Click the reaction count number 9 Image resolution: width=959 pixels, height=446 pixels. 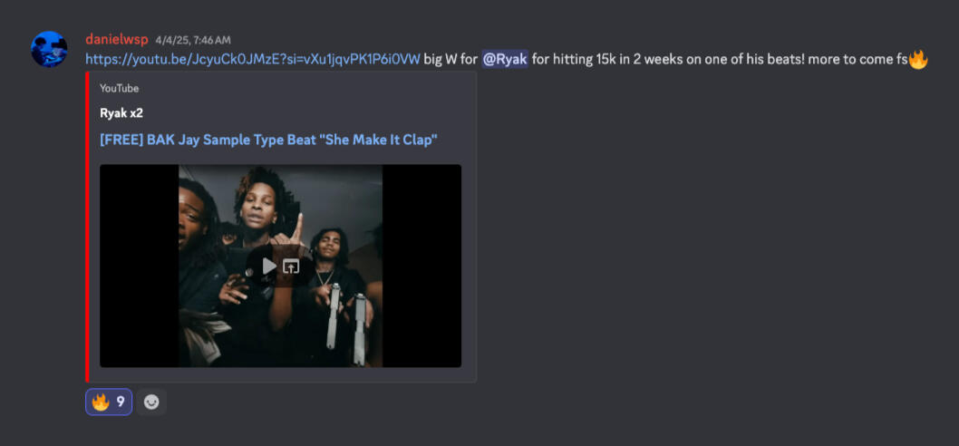point(121,402)
